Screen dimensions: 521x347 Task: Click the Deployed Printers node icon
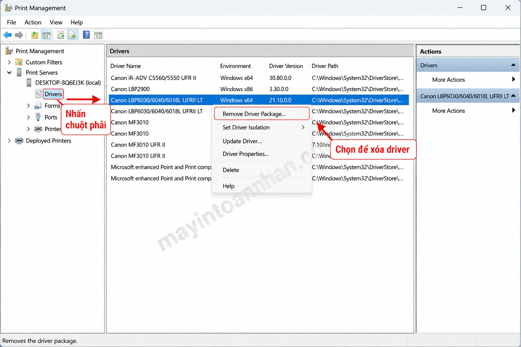19,141
